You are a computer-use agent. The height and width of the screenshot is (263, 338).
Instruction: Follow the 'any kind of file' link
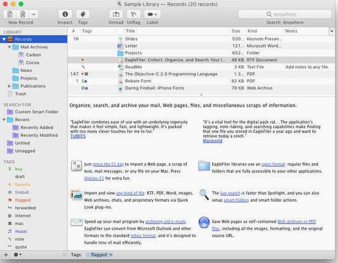point(130,193)
